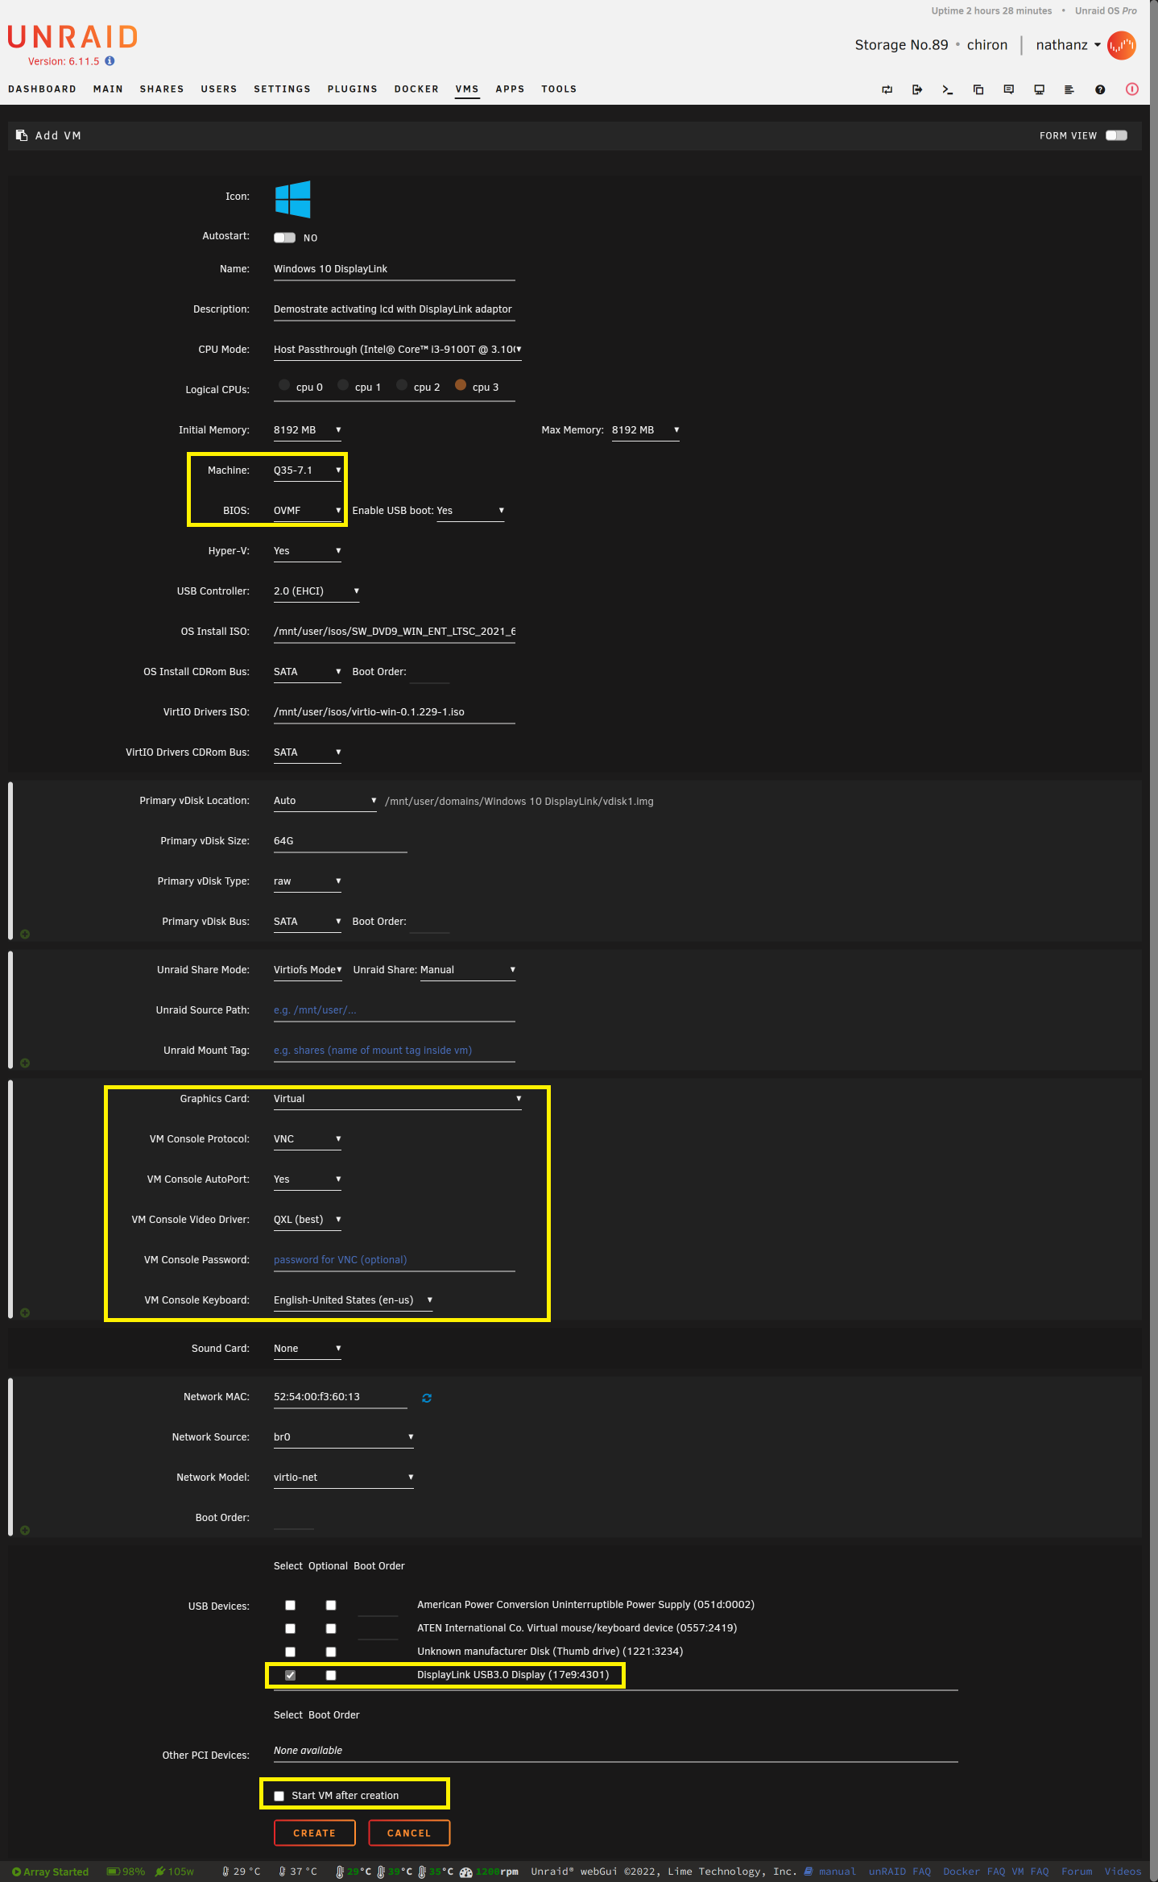Open the web terminal icon
This screenshot has height=1882, width=1158.
coord(948,89)
